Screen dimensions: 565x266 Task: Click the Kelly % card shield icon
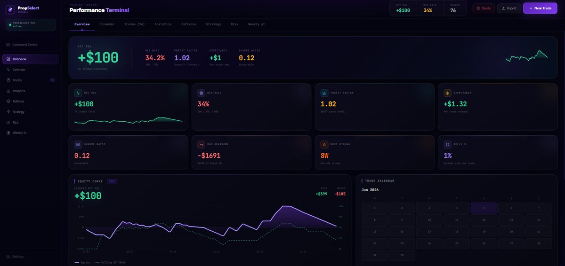(x=447, y=144)
